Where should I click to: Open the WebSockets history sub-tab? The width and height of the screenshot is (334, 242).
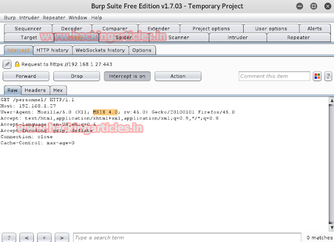(100, 50)
